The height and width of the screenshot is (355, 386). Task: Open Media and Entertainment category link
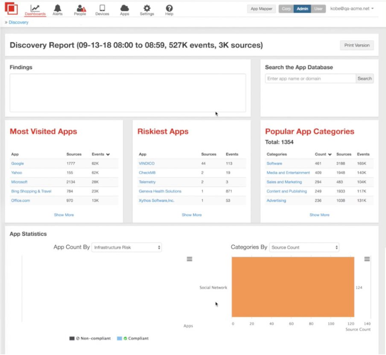288,173
